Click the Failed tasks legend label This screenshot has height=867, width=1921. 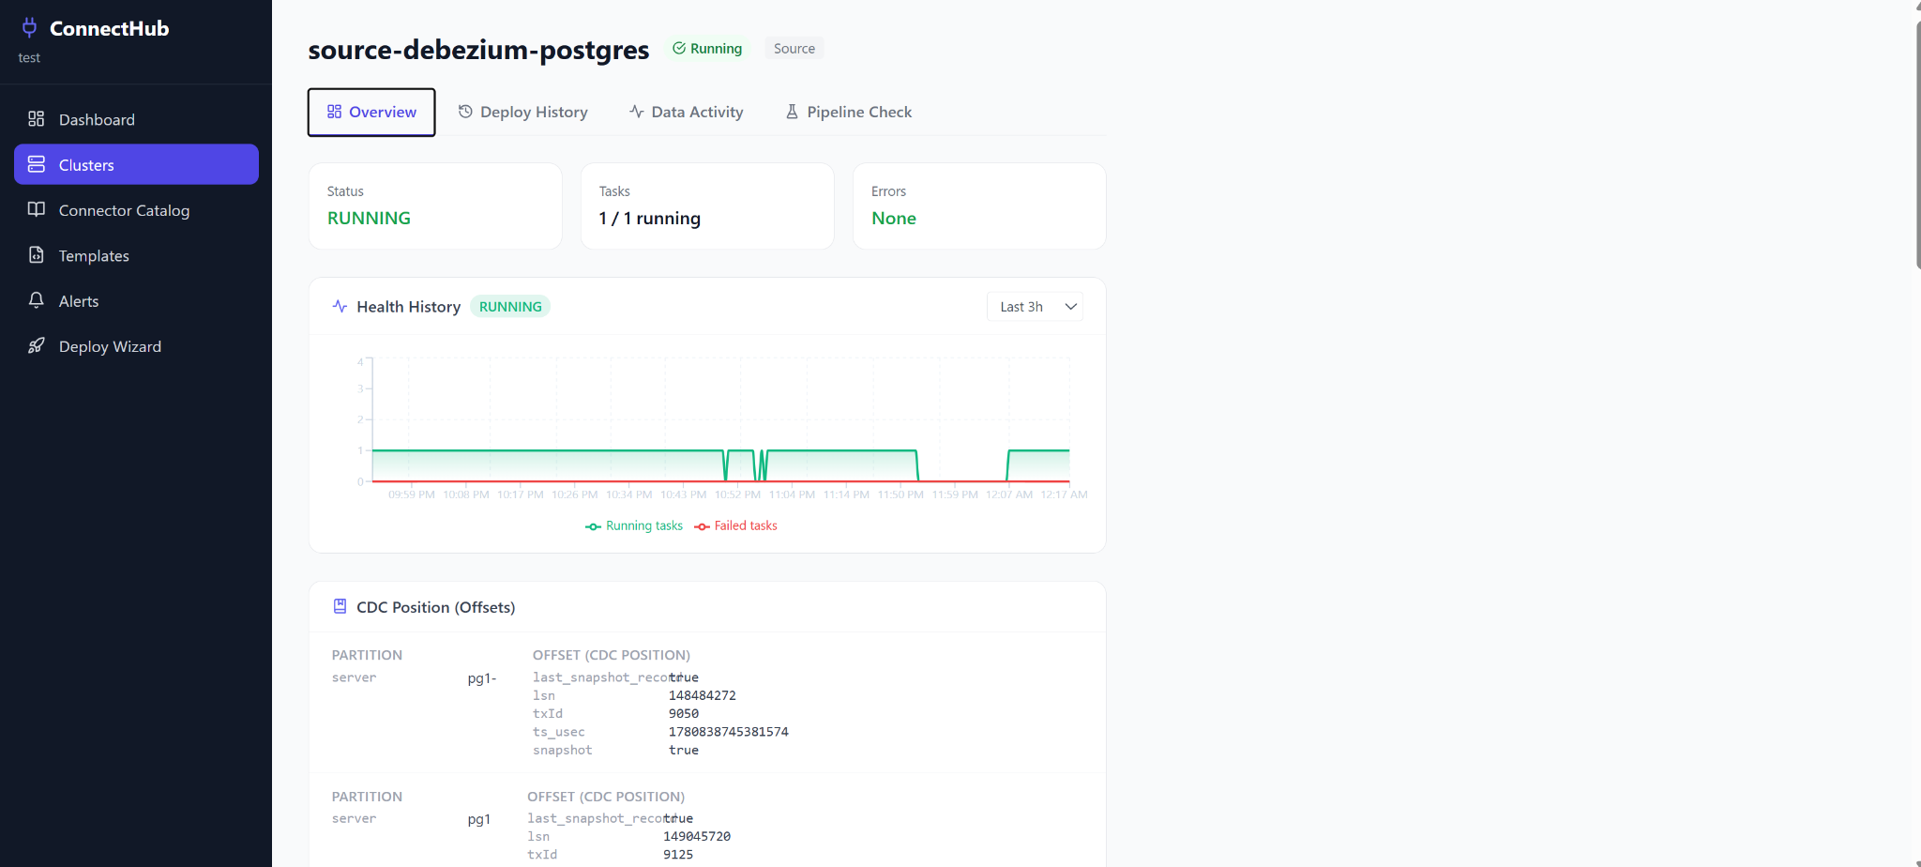(746, 525)
